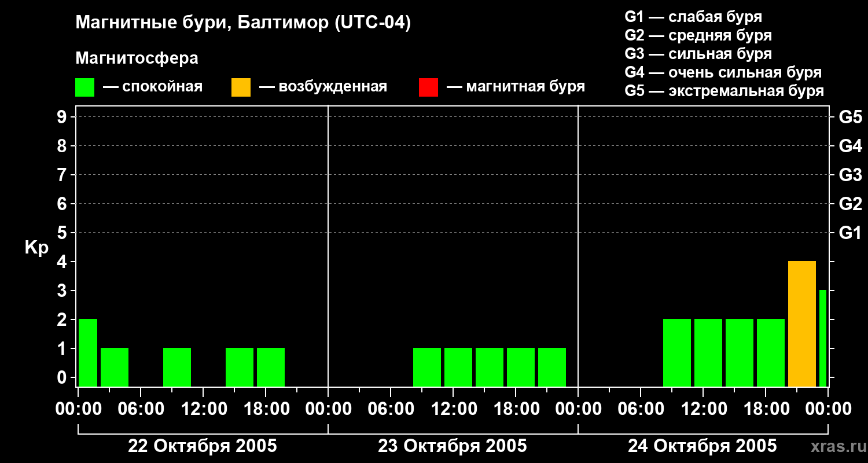Click the earliest Kp 1 bar on 23 Октября
Image resolution: width=868 pixels, height=463 pixels.
(x=427, y=367)
